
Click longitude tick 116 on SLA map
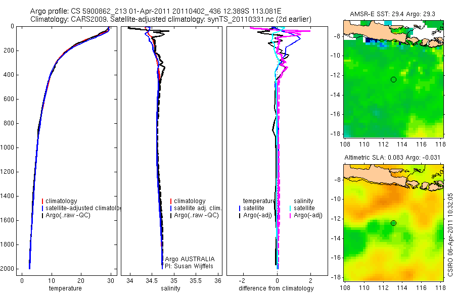click(421, 288)
